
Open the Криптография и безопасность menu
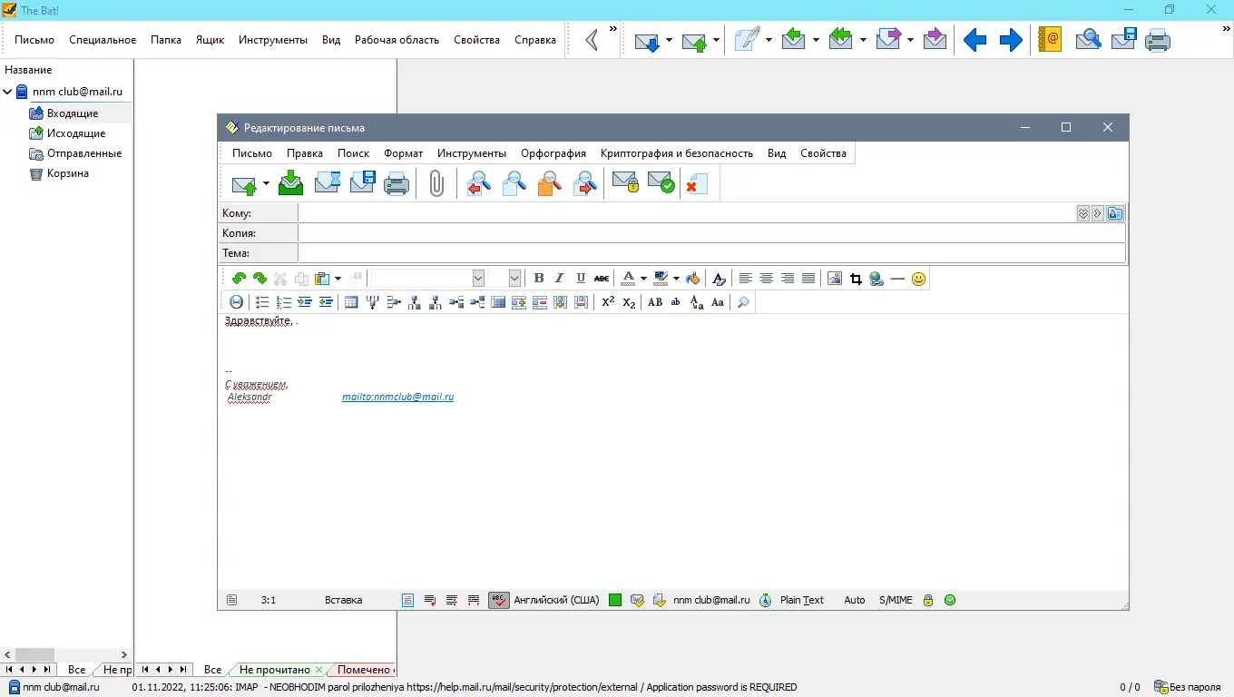[677, 153]
